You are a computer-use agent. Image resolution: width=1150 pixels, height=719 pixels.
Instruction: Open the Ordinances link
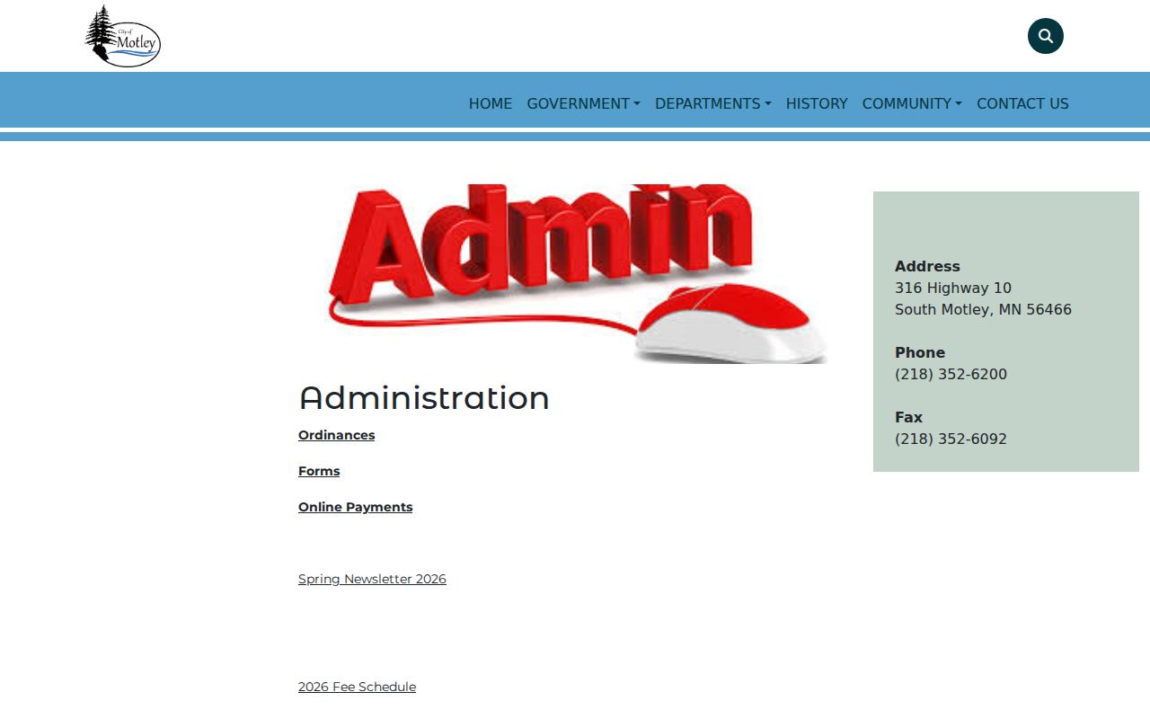pyautogui.click(x=337, y=435)
